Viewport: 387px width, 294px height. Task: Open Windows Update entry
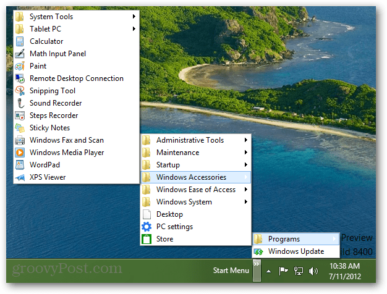[x=296, y=251]
